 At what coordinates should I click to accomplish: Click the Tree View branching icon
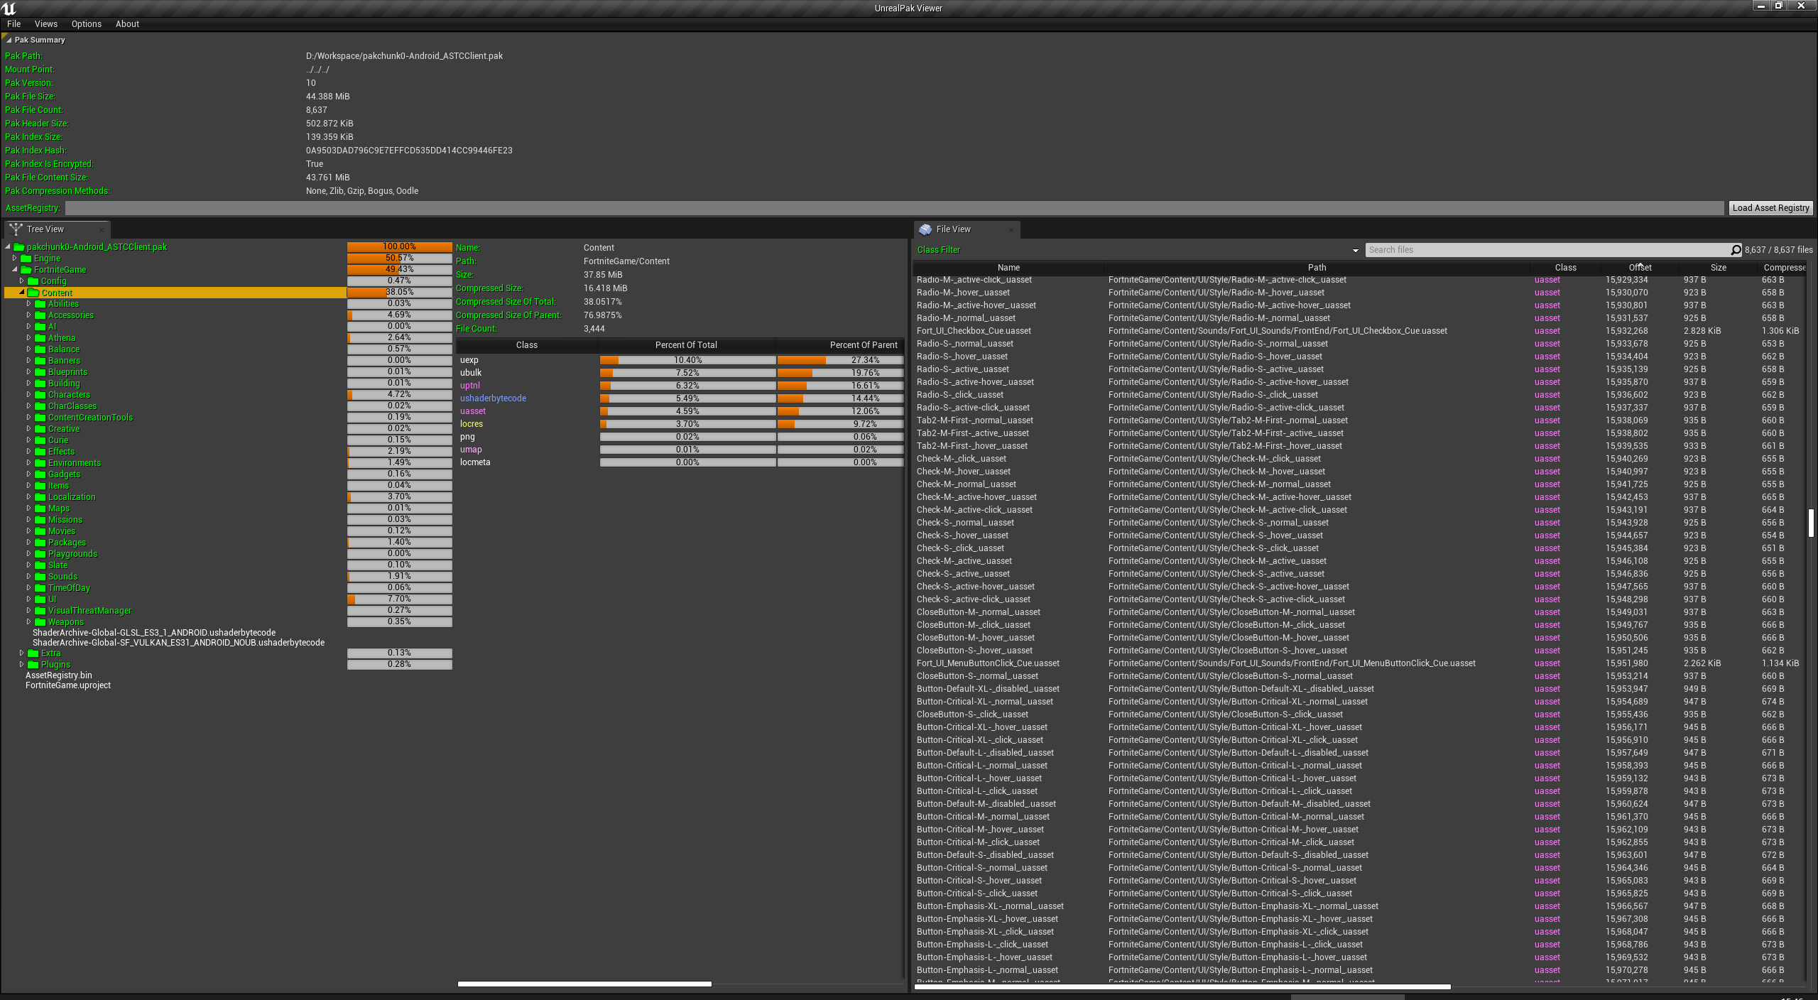(16, 229)
